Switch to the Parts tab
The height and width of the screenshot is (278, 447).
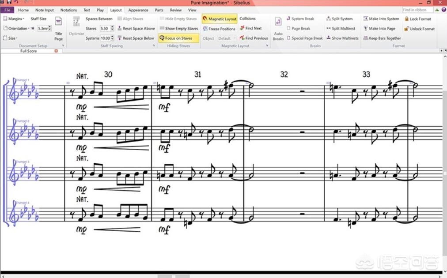pyautogui.click(x=159, y=10)
